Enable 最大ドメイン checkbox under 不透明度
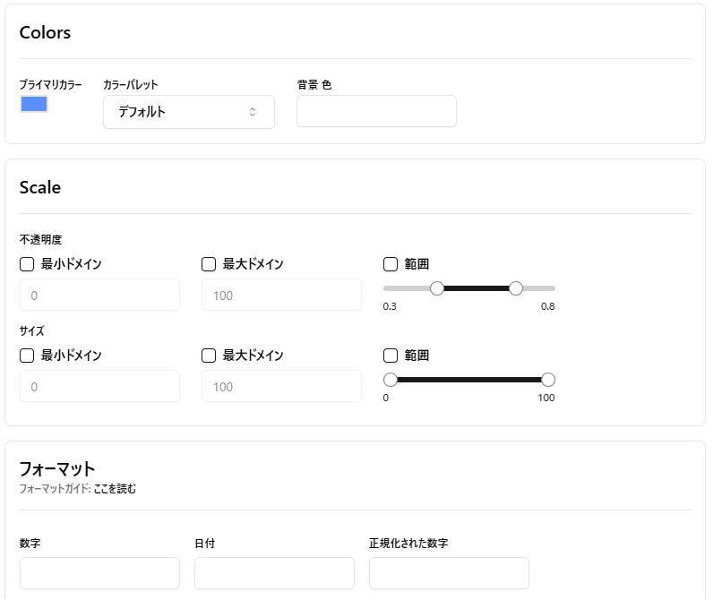This screenshot has height=600, width=713. pyautogui.click(x=209, y=264)
